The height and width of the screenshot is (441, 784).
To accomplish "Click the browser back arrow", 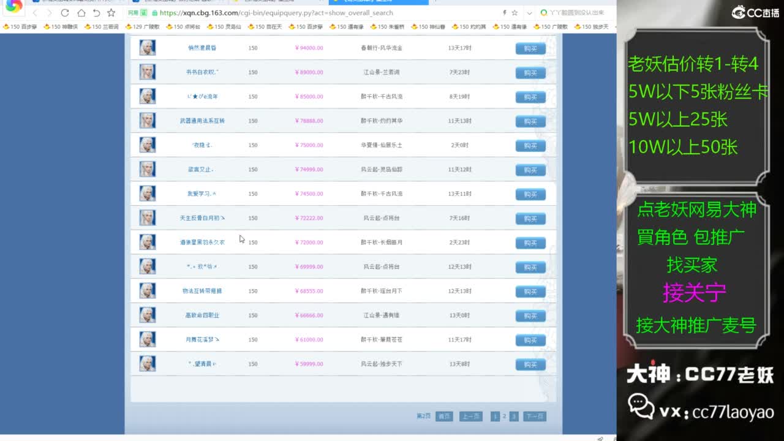I will coord(35,13).
